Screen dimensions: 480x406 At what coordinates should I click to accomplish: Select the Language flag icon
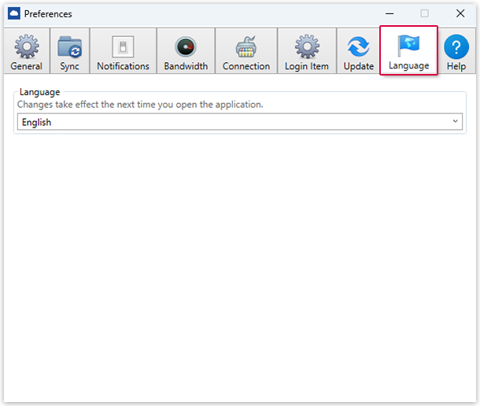408,46
